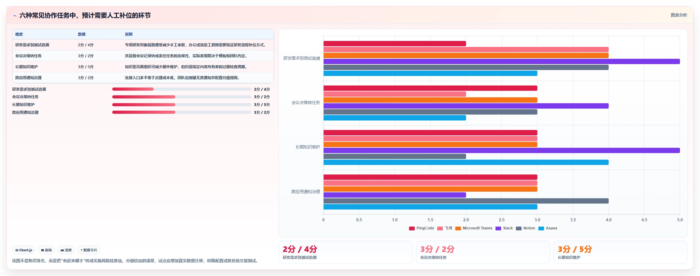Click the gray Notion bar for 长期知识维护
The height and width of the screenshot is (276, 700).
pyautogui.click(x=395, y=157)
